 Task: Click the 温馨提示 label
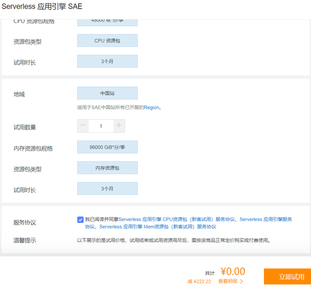click(24, 240)
